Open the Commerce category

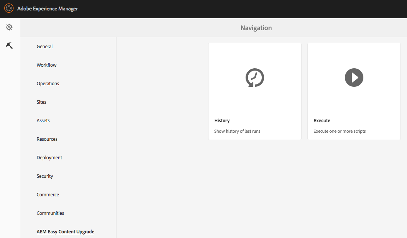[x=48, y=195]
